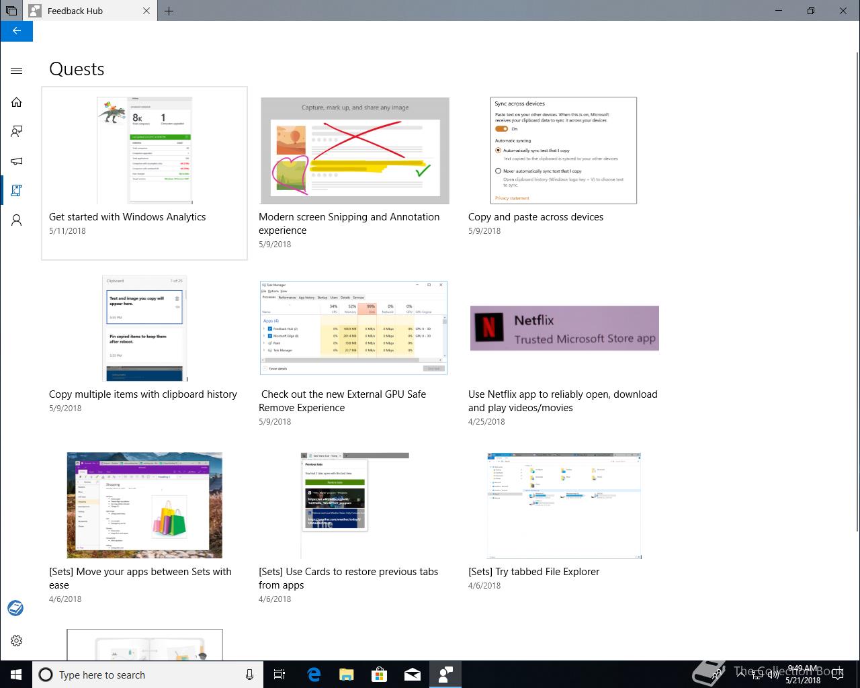860x688 pixels.
Task: Click '[Sets] Try tabbed File Explorer' title
Action: pos(533,572)
